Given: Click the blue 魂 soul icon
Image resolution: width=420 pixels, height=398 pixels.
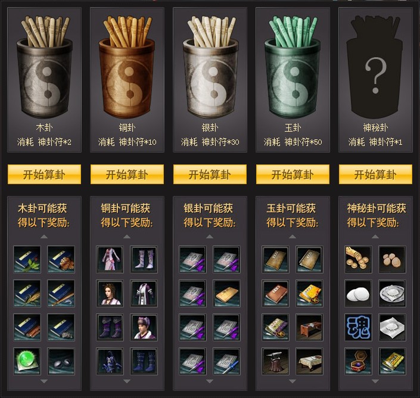Looking at the screenshot, I should (x=358, y=327).
